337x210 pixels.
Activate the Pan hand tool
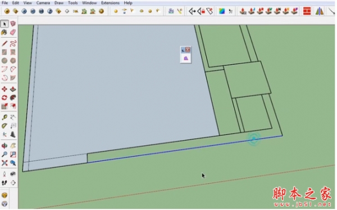13,146
